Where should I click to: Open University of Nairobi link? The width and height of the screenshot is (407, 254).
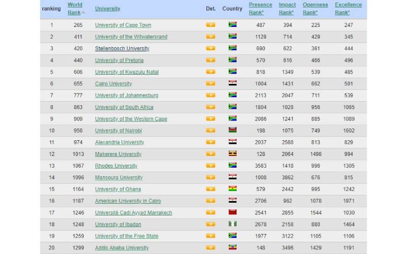click(x=119, y=131)
